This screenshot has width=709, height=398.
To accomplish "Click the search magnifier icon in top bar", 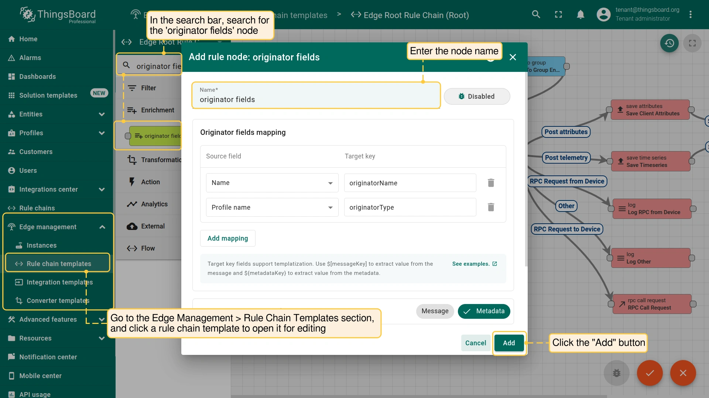I will [536, 14].
